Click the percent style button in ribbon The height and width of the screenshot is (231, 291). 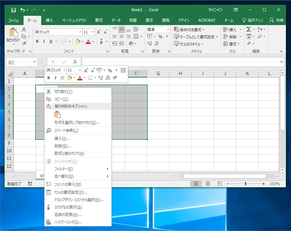pyautogui.click(x=160, y=37)
